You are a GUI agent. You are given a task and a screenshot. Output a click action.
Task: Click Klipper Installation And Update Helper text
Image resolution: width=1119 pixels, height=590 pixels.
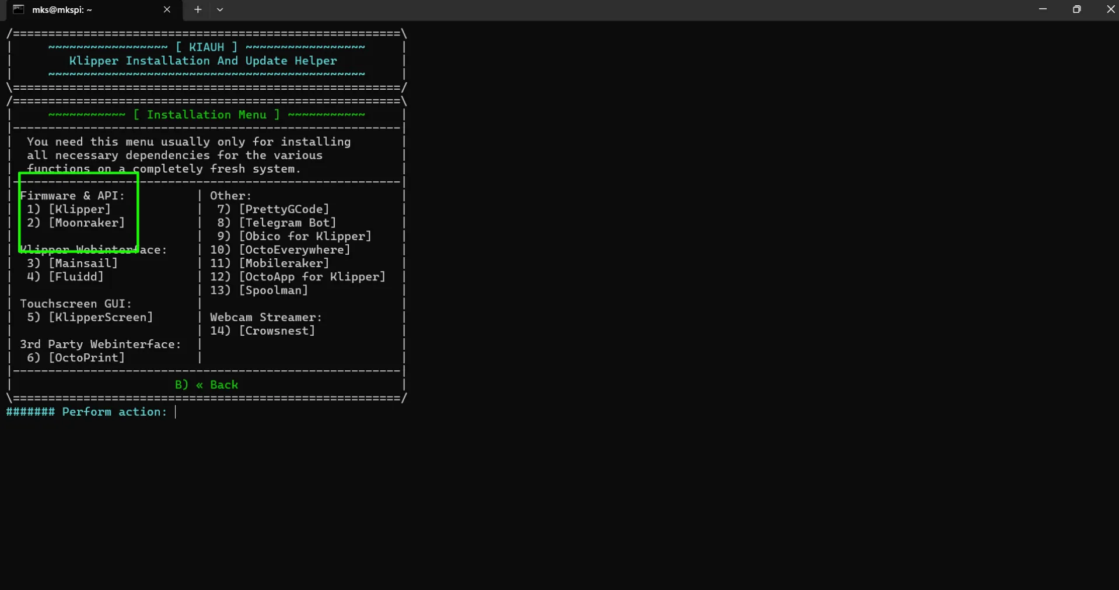(203, 61)
